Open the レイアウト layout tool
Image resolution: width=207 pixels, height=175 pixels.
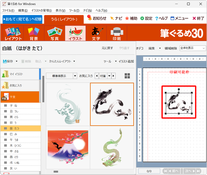coord(13,33)
